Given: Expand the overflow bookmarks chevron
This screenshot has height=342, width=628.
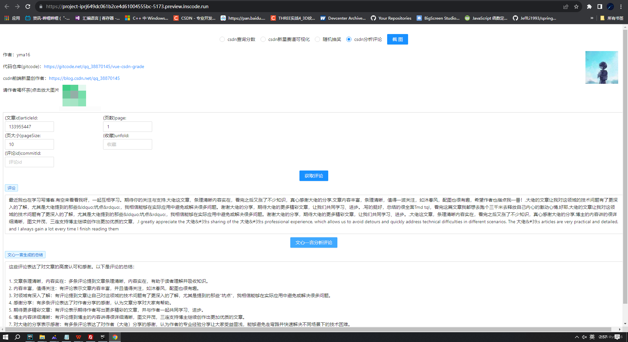Looking at the screenshot, I should click(592, 18).
